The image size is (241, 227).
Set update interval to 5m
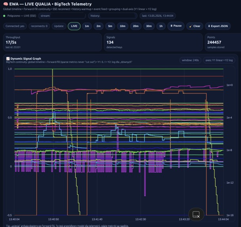(x=110, y=26)
